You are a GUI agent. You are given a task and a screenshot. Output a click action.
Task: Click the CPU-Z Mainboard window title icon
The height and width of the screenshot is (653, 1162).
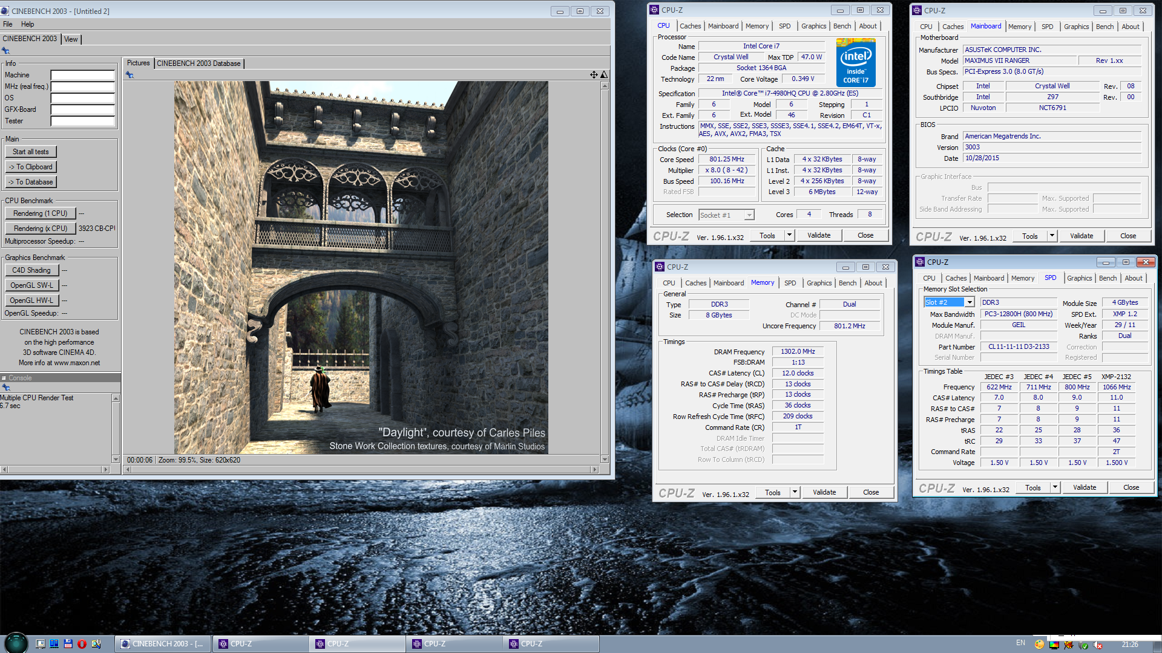[917, 10]
